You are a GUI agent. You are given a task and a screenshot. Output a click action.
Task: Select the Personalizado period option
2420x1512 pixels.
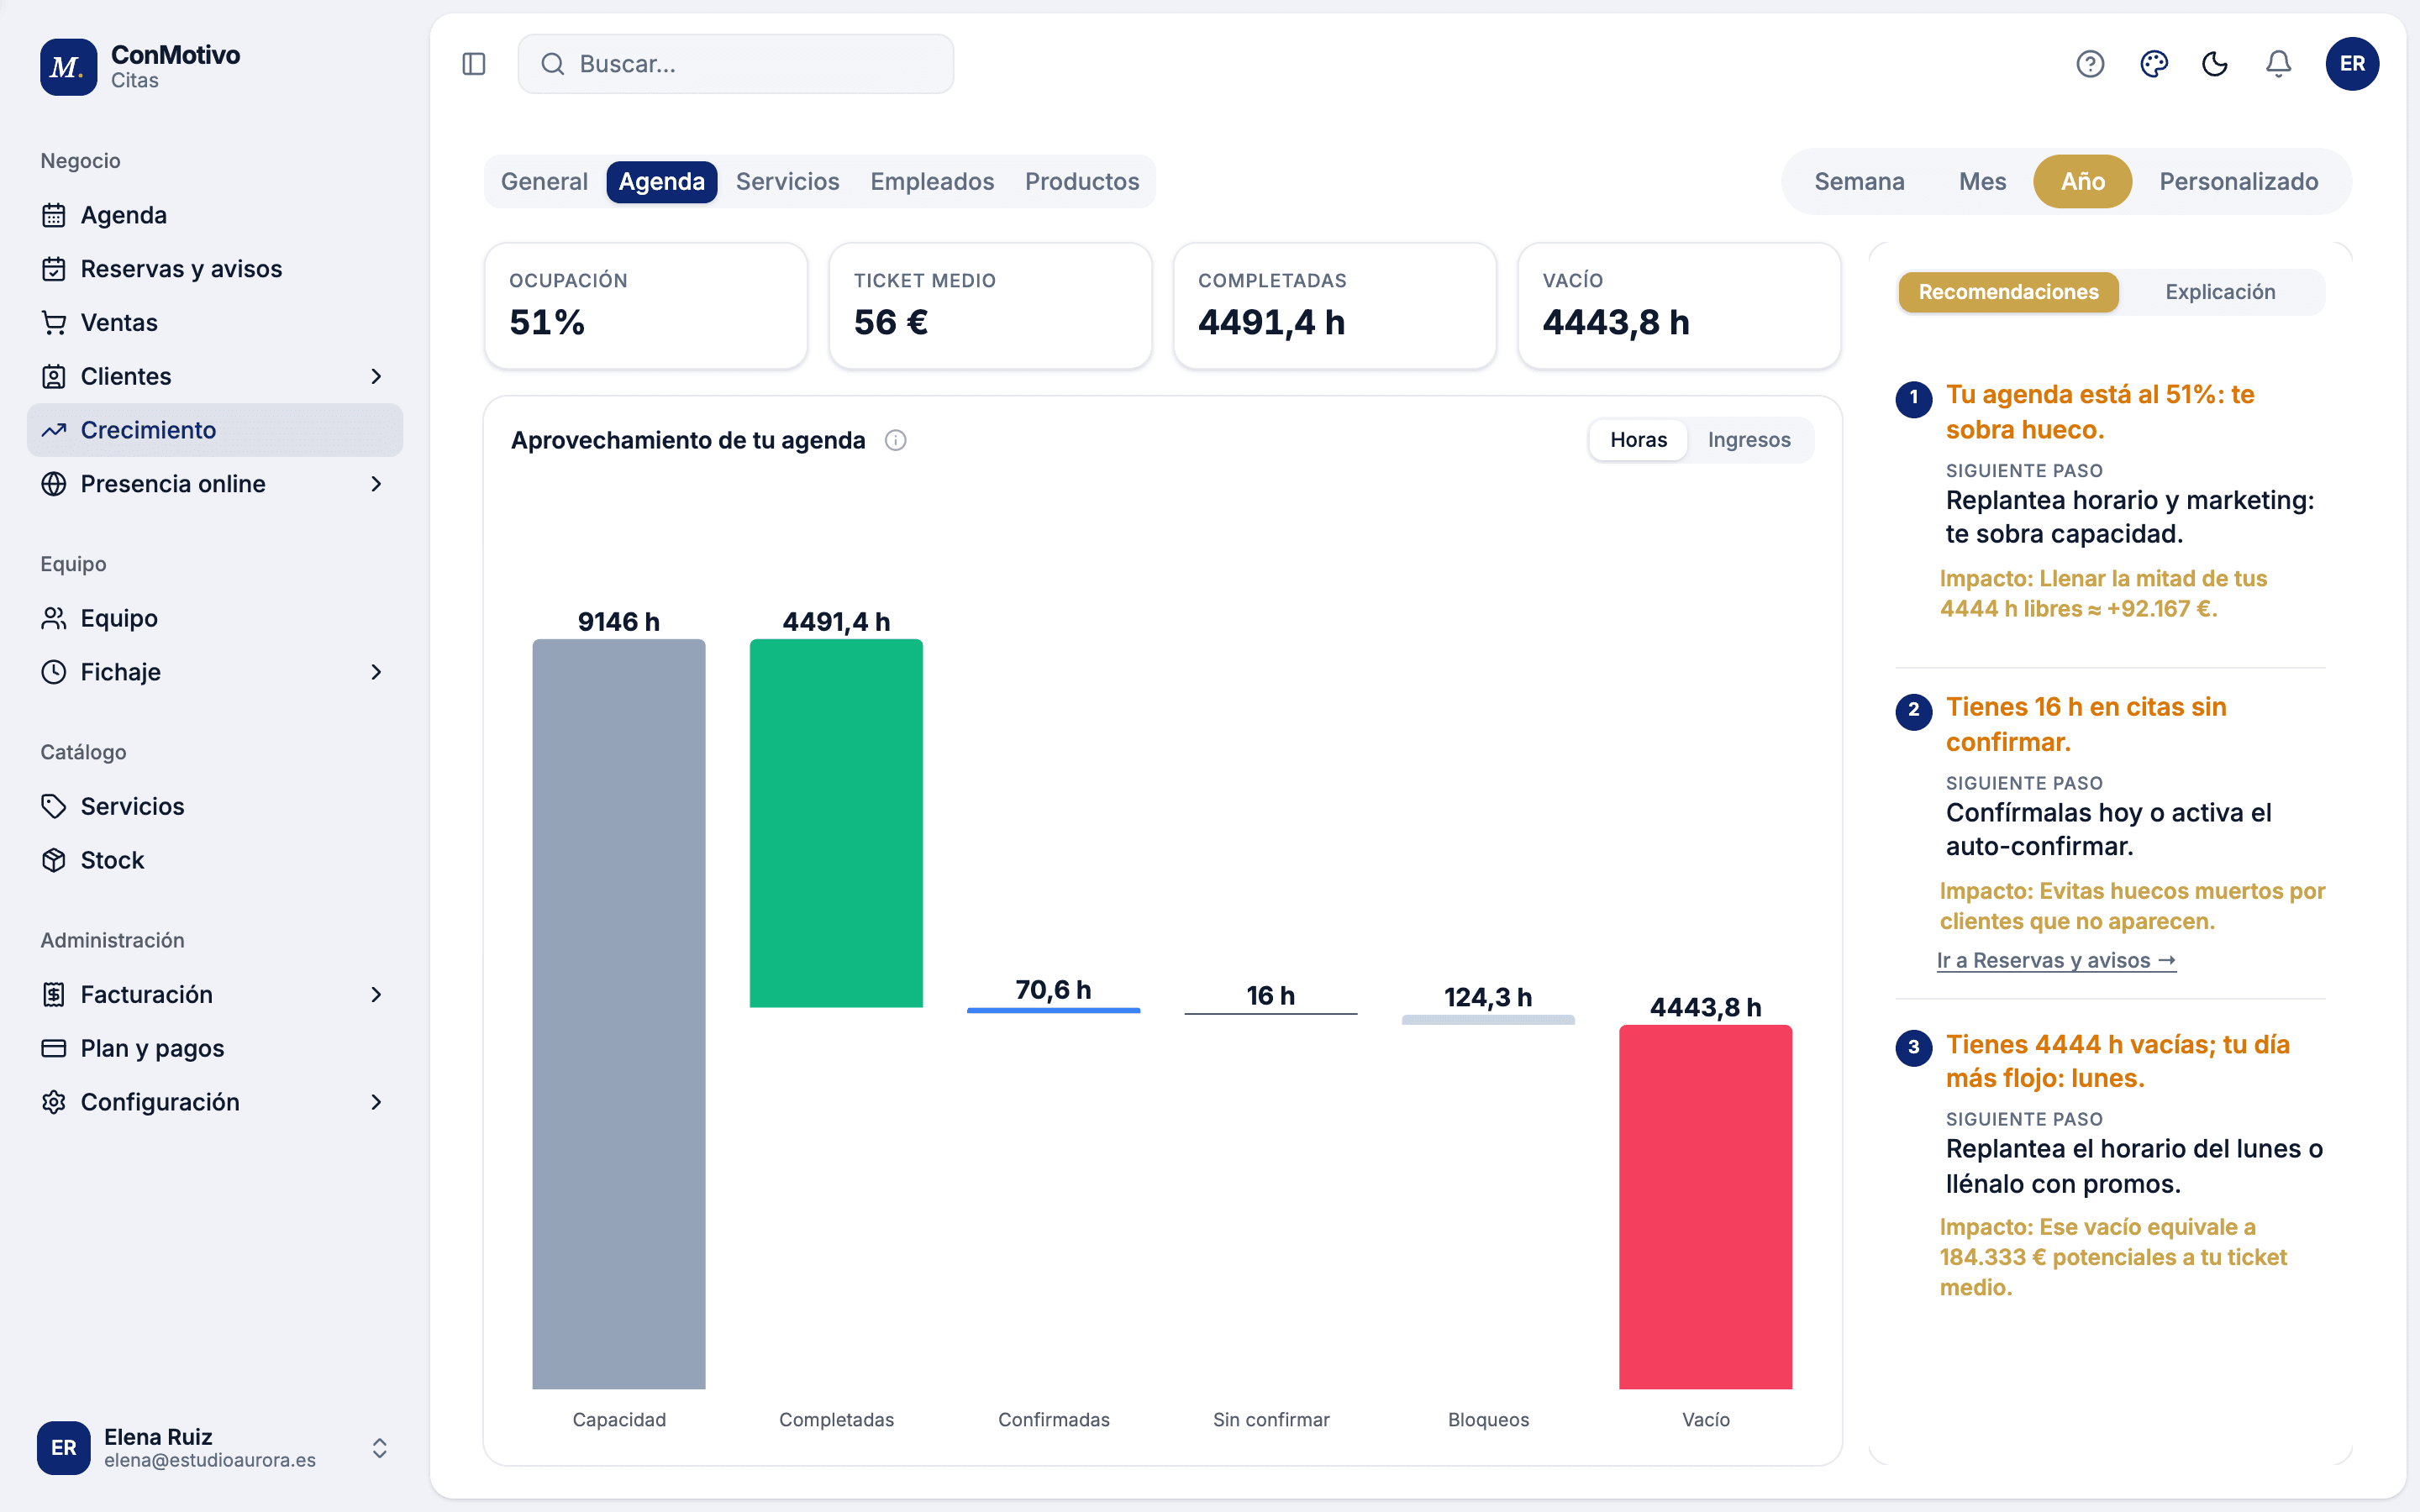pyautogui.click(x=2238, y=181)
